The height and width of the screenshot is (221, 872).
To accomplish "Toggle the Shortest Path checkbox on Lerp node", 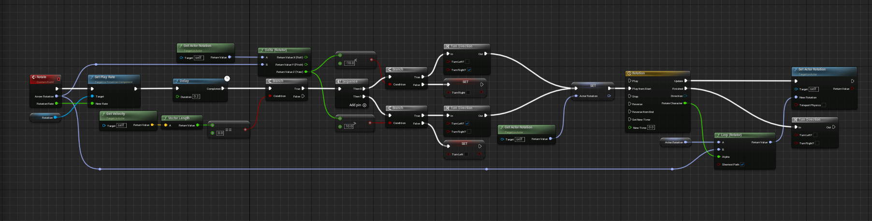I will coord(742,165).
